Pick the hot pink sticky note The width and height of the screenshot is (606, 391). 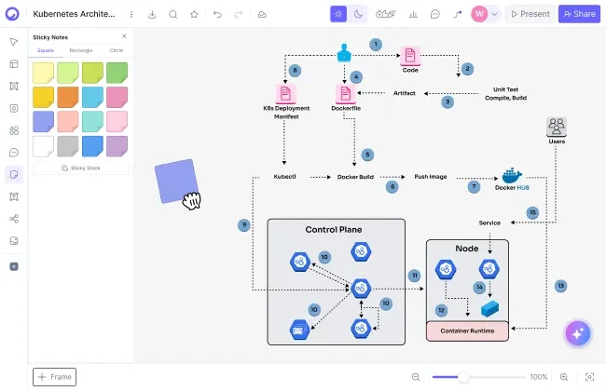click(117, 97)
